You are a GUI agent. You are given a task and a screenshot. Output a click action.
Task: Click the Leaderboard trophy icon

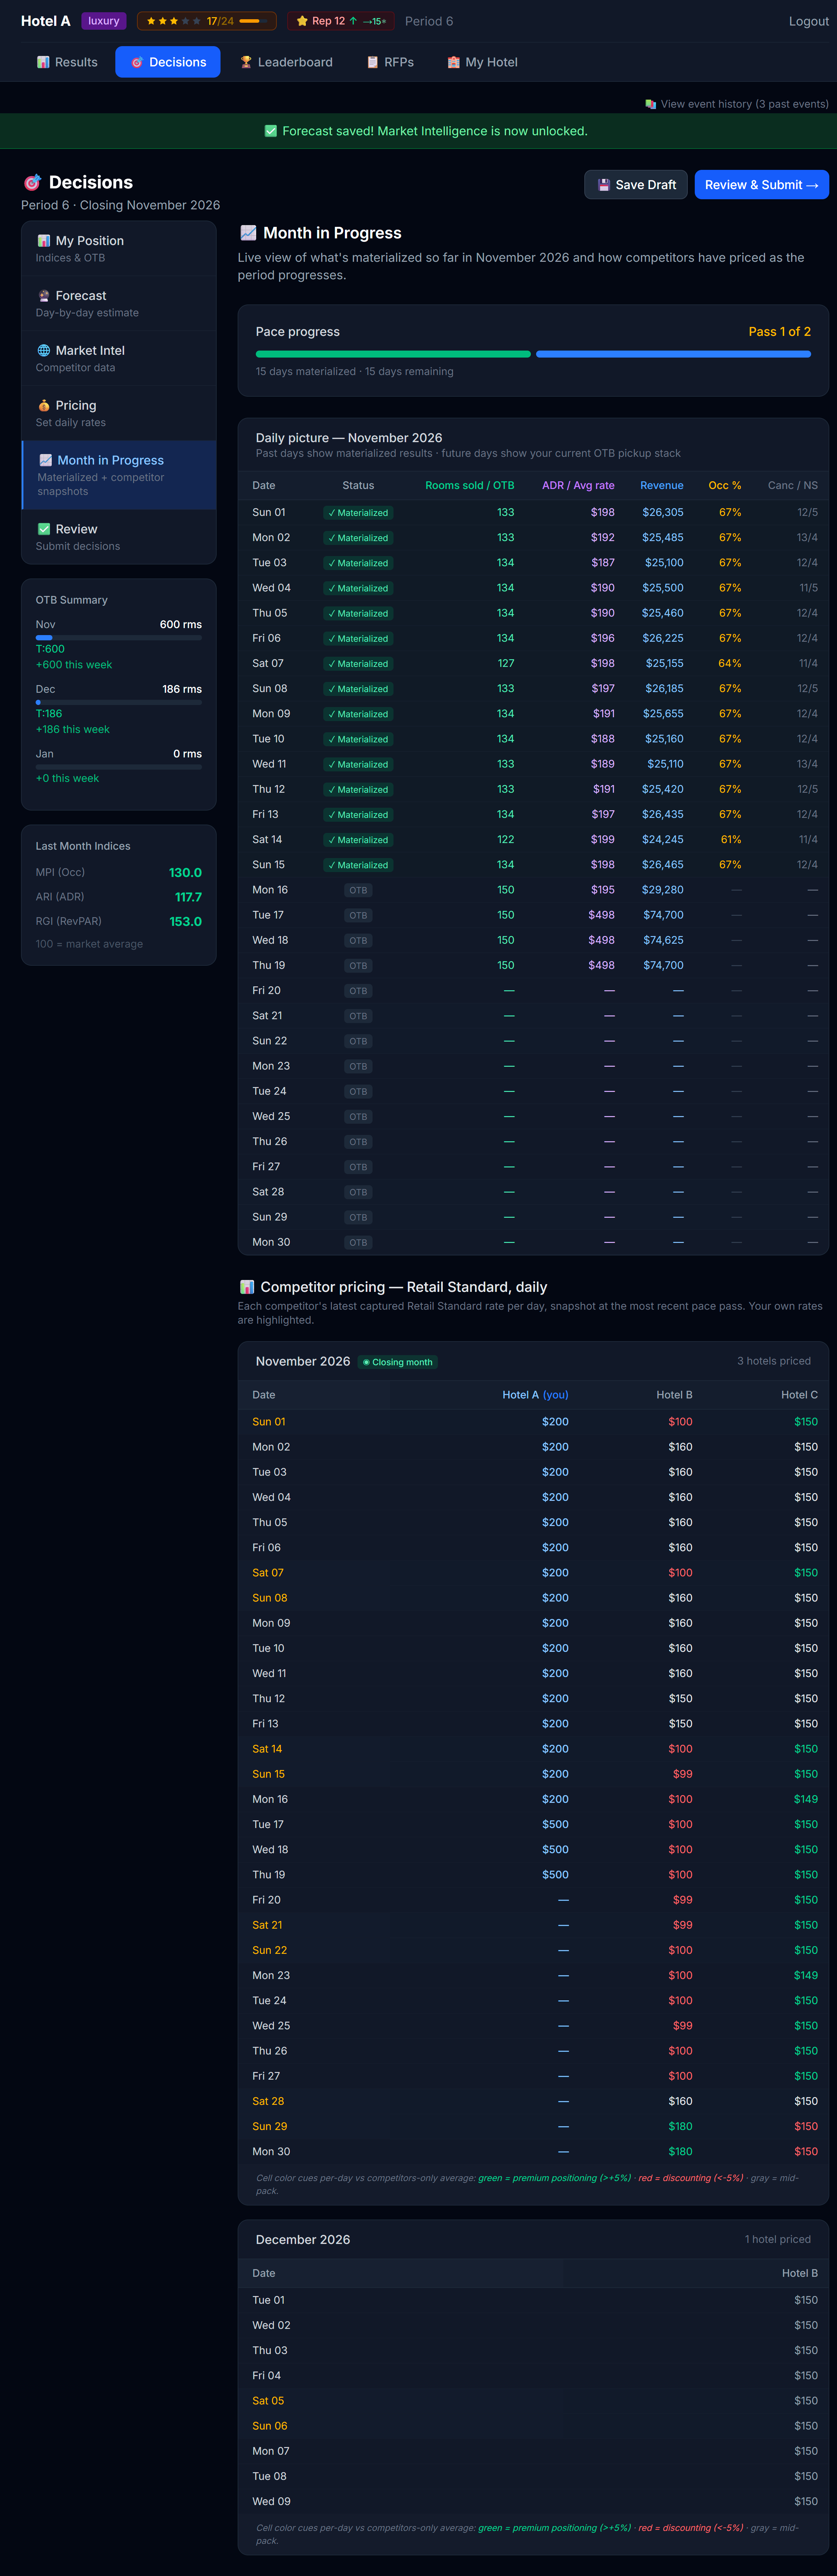[246, 62]
